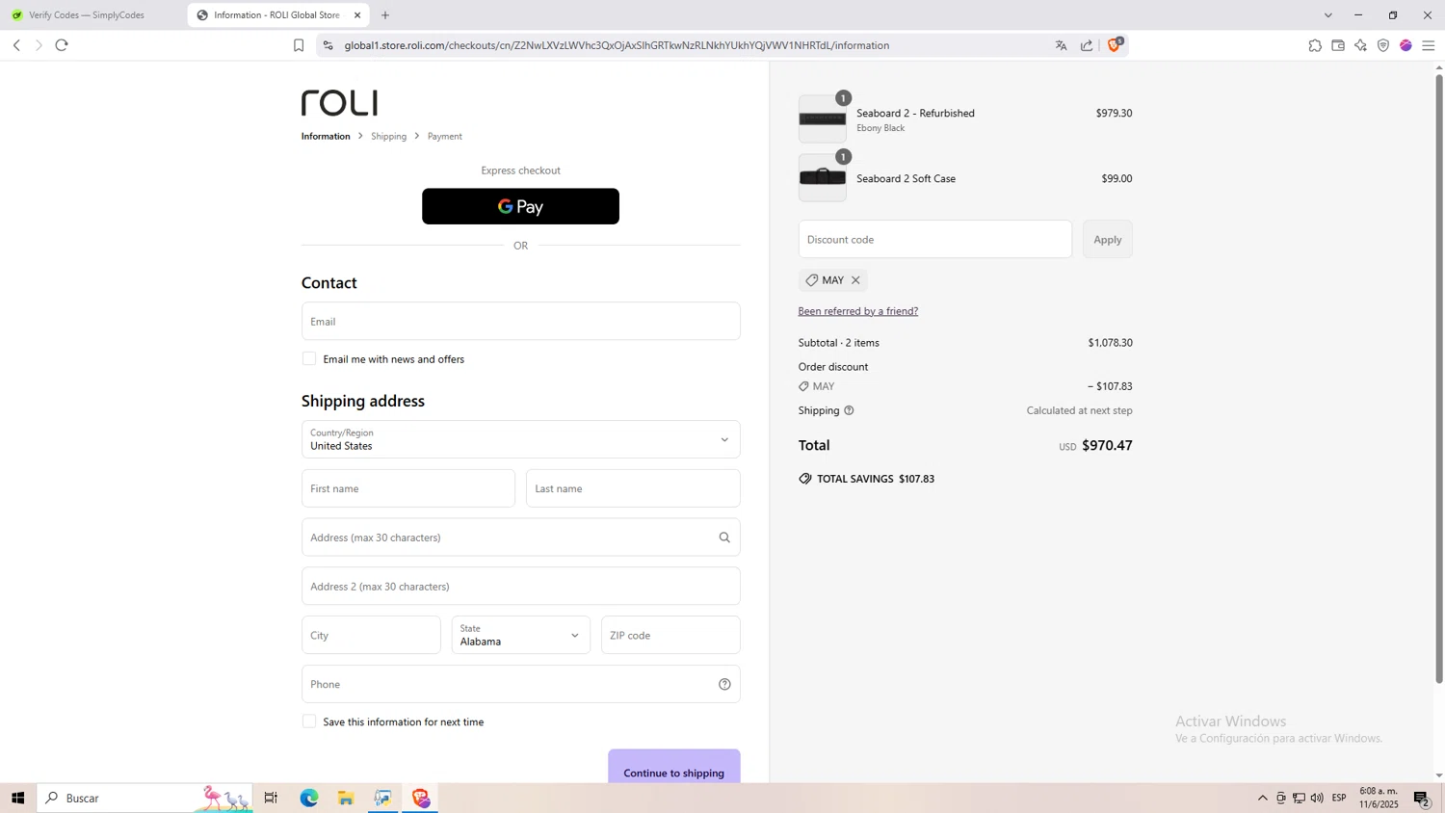Image resolution: width=1445 pixels, height=813 pixels.
Task: Reload the checkout page
Action: [62, 45]
